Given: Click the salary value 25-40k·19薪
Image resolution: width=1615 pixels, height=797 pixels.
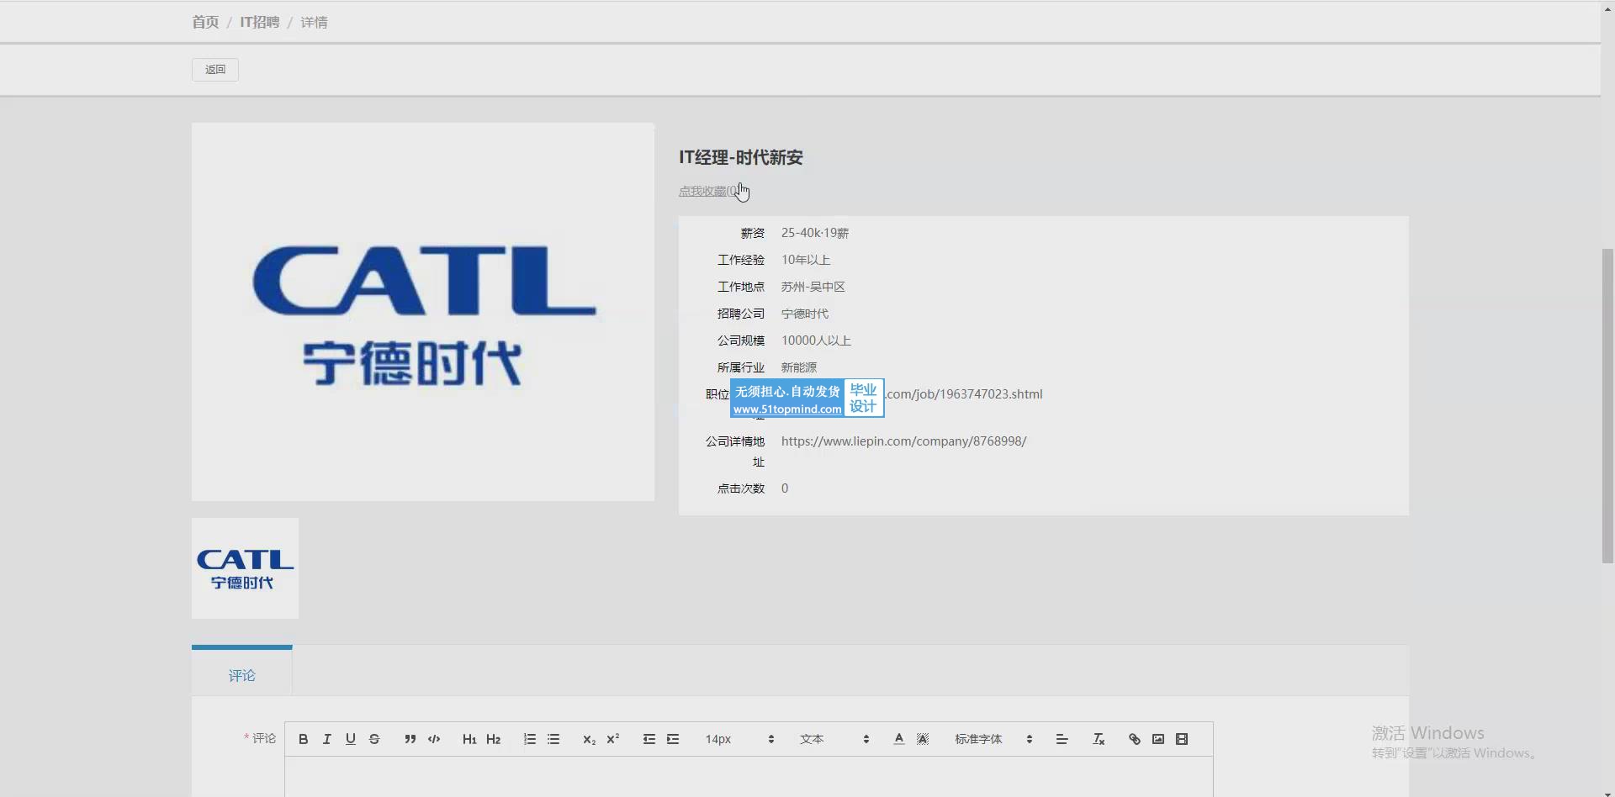Looking at the screenshot, I should (x=815, y=233).
